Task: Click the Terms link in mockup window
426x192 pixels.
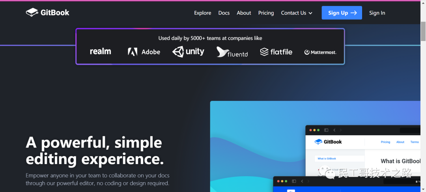Action: pos(414,142)
